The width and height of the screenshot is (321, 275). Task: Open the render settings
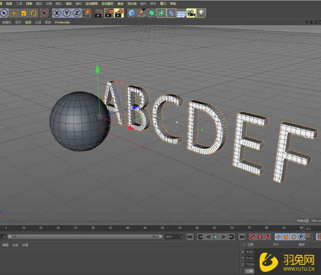(119, 13)
